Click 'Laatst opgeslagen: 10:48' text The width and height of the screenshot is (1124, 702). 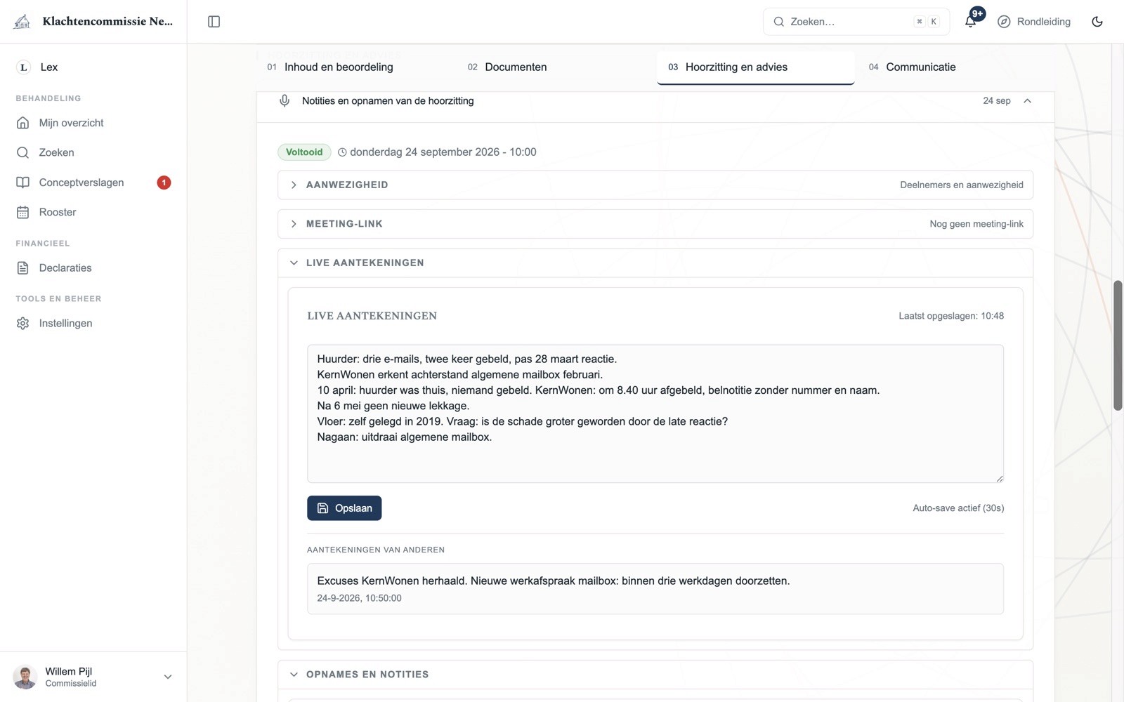pyautogui.click(x=951, y=316)
